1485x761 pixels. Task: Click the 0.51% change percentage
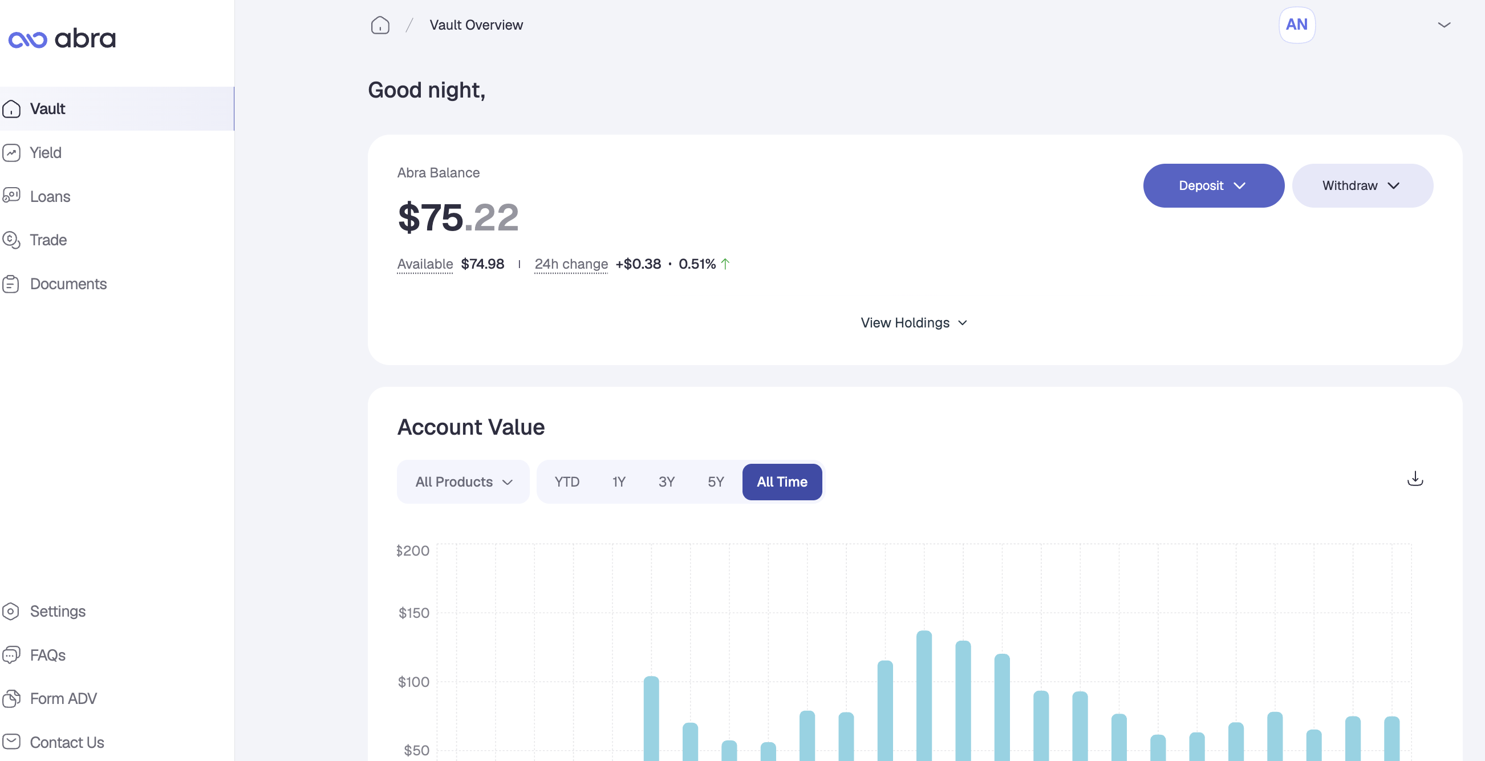[697, 264]
